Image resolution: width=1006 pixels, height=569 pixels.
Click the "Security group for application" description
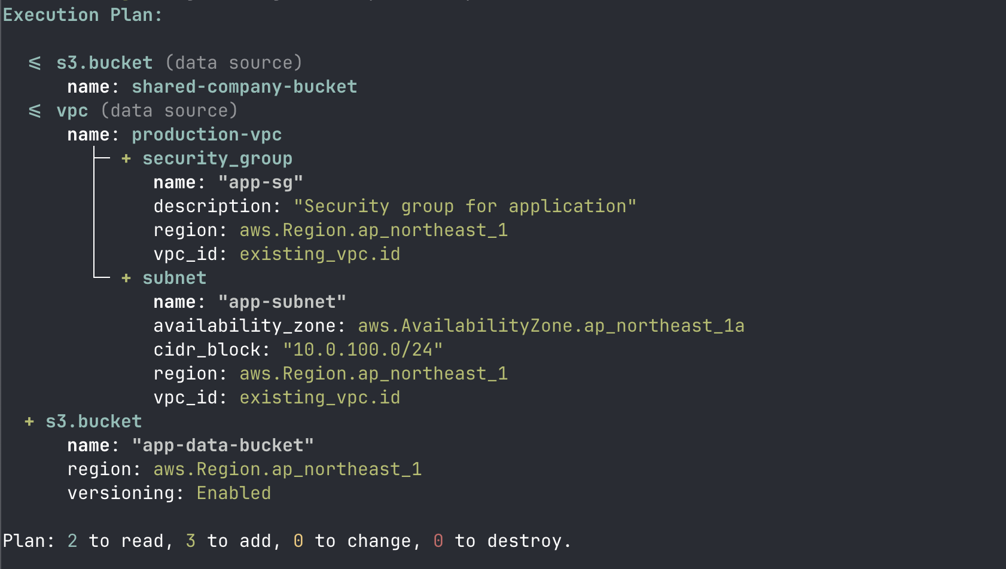pos(465,206)
